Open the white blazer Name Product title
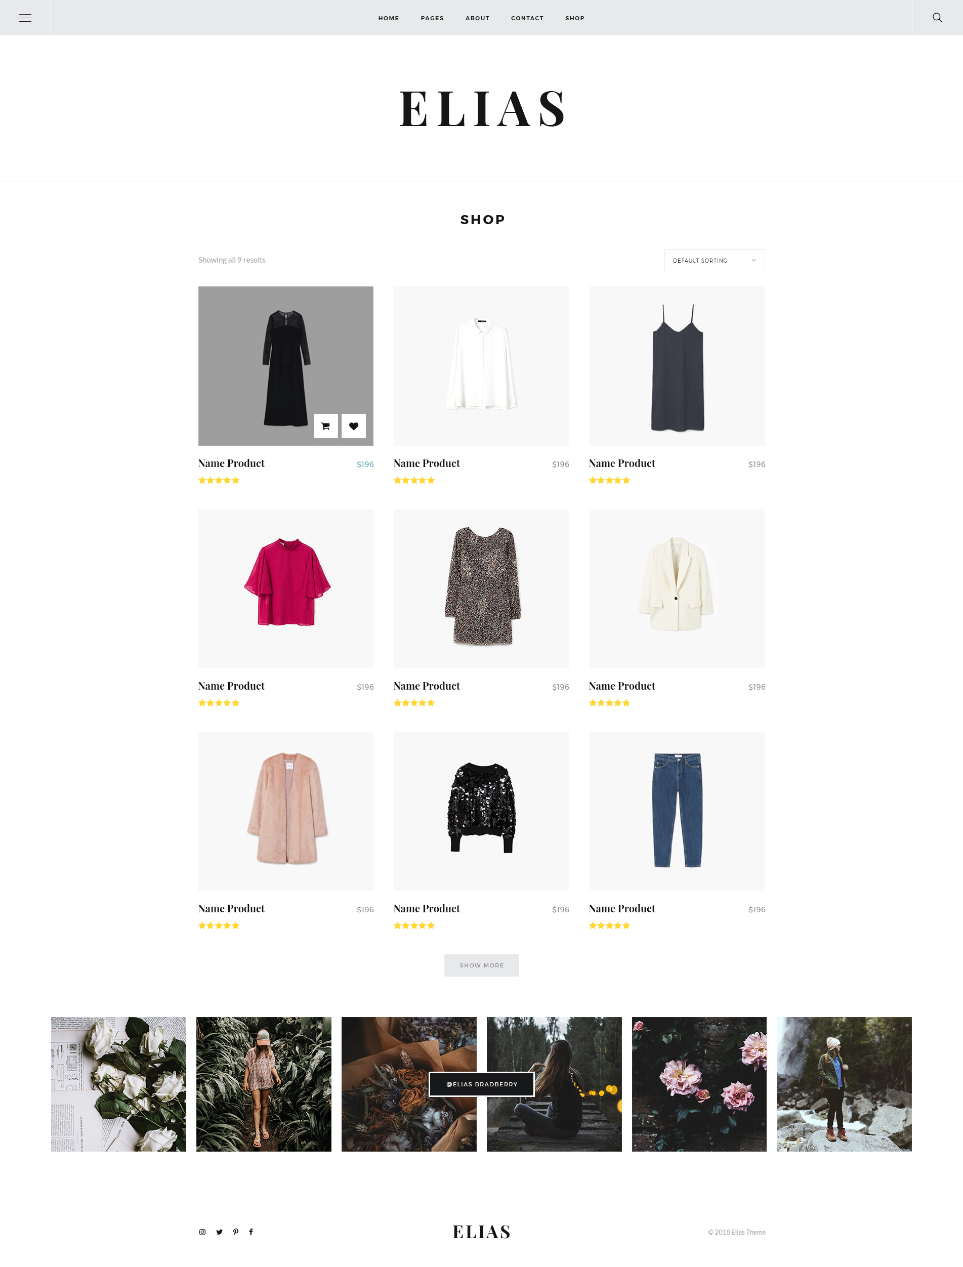 point(622,686)
